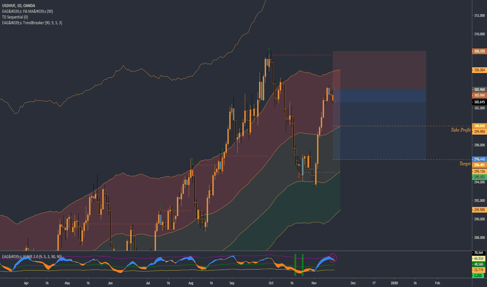487x287 pixels.
Task: Click the blue 296.445 price tag
Action: (x=479, y=159)
